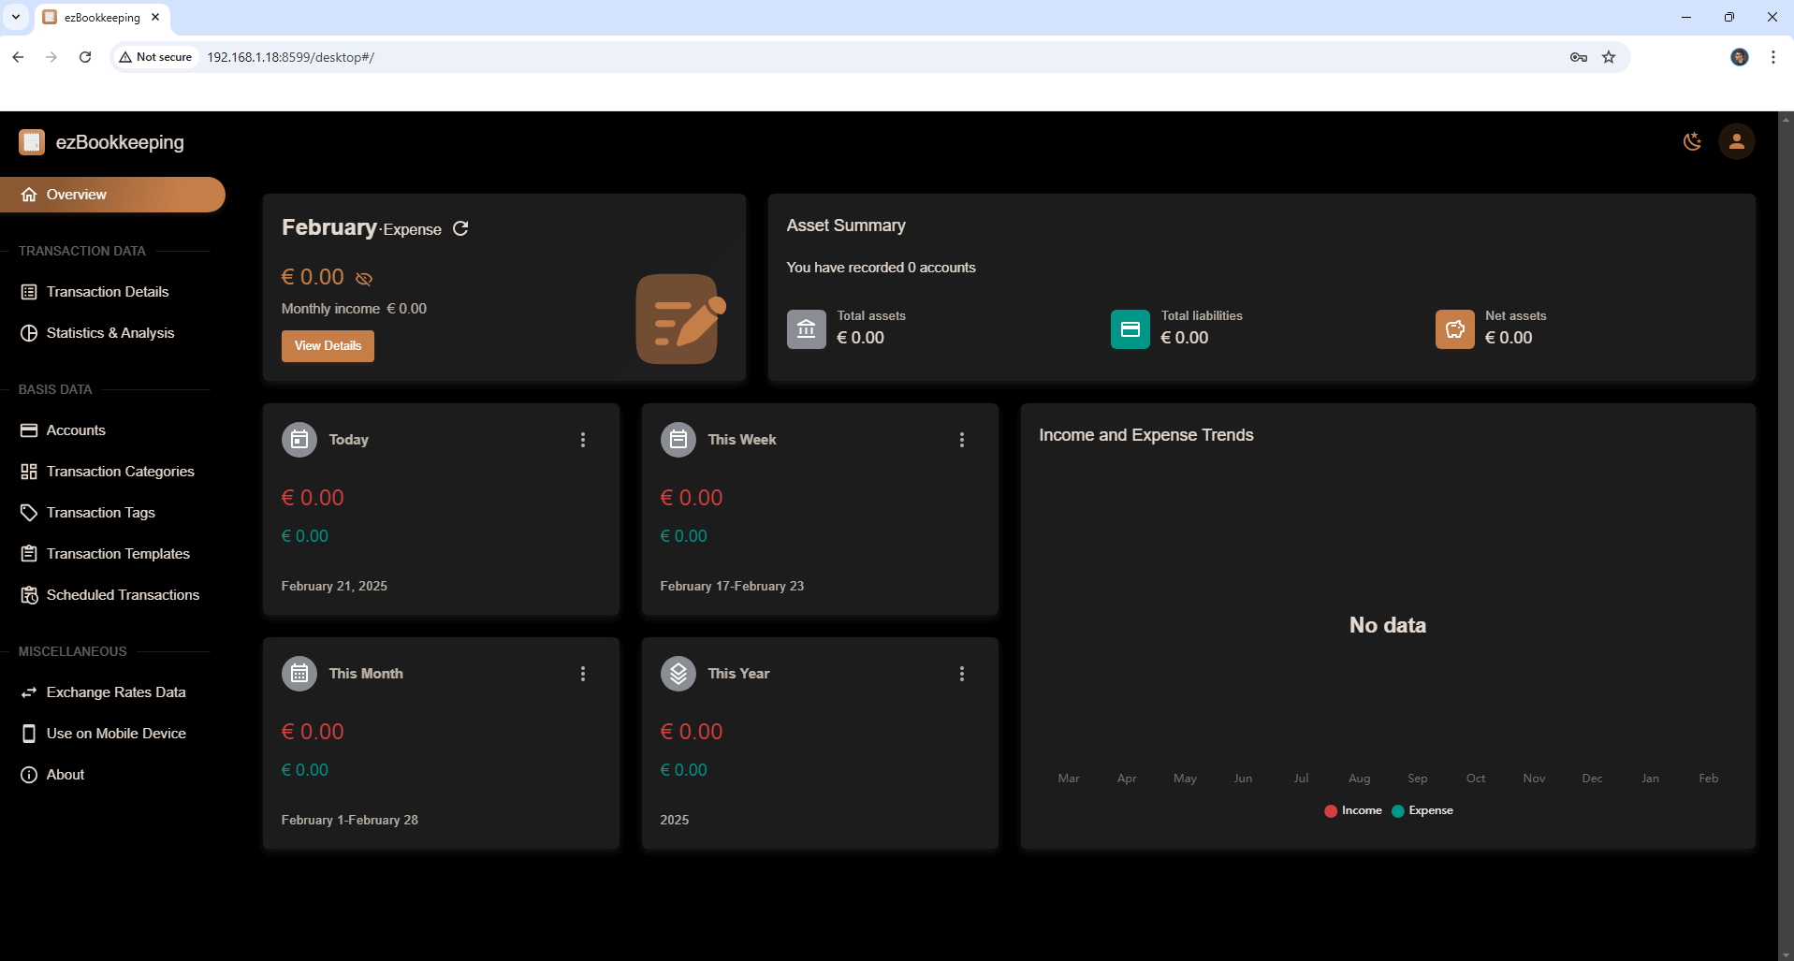Click the Today calendar icon

click(299, 440)
